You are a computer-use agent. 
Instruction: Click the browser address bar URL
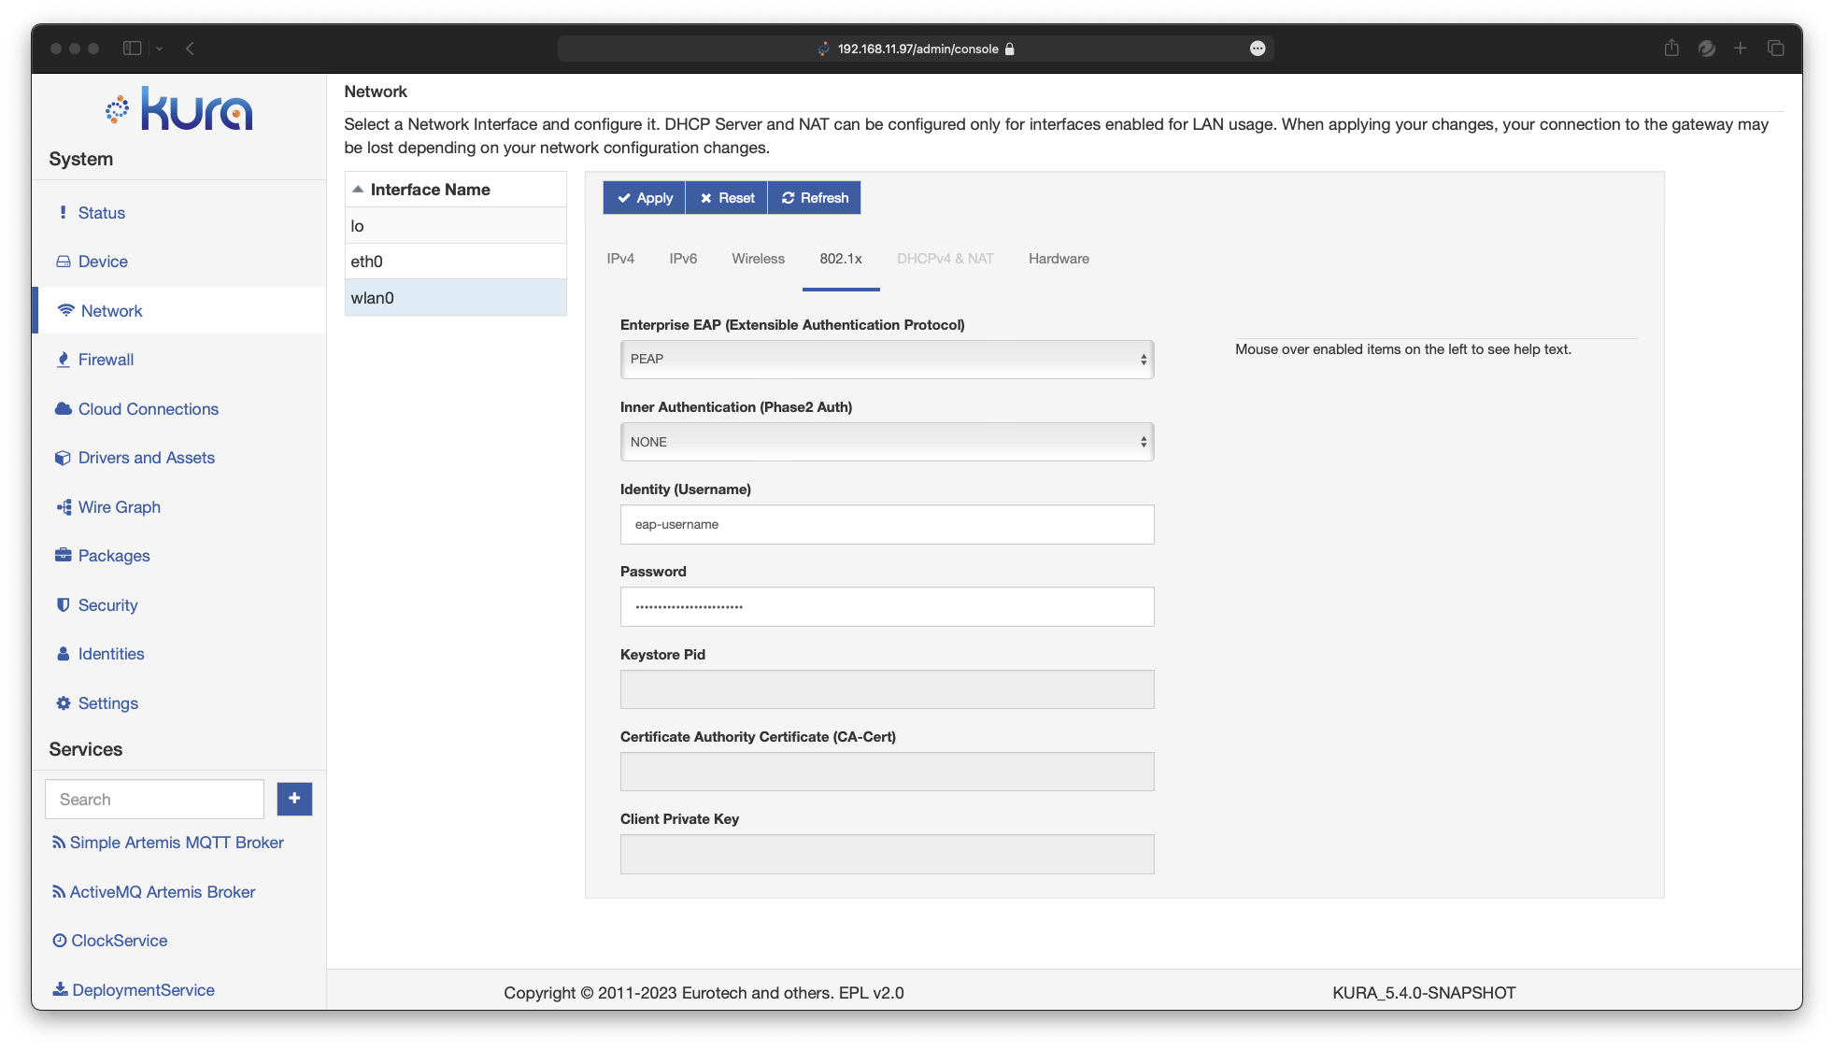(x=917, y=49)
